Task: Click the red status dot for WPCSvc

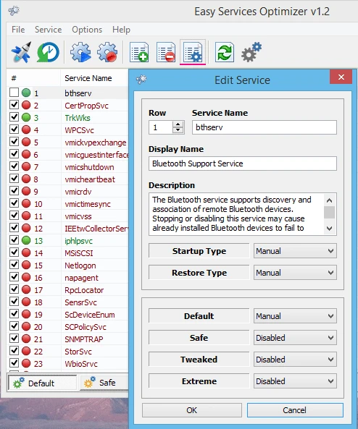Action: [26, 129]
